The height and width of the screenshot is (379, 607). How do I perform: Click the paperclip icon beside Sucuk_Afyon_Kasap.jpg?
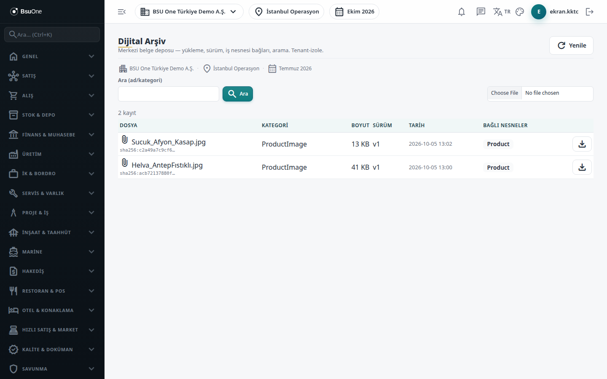125,139
